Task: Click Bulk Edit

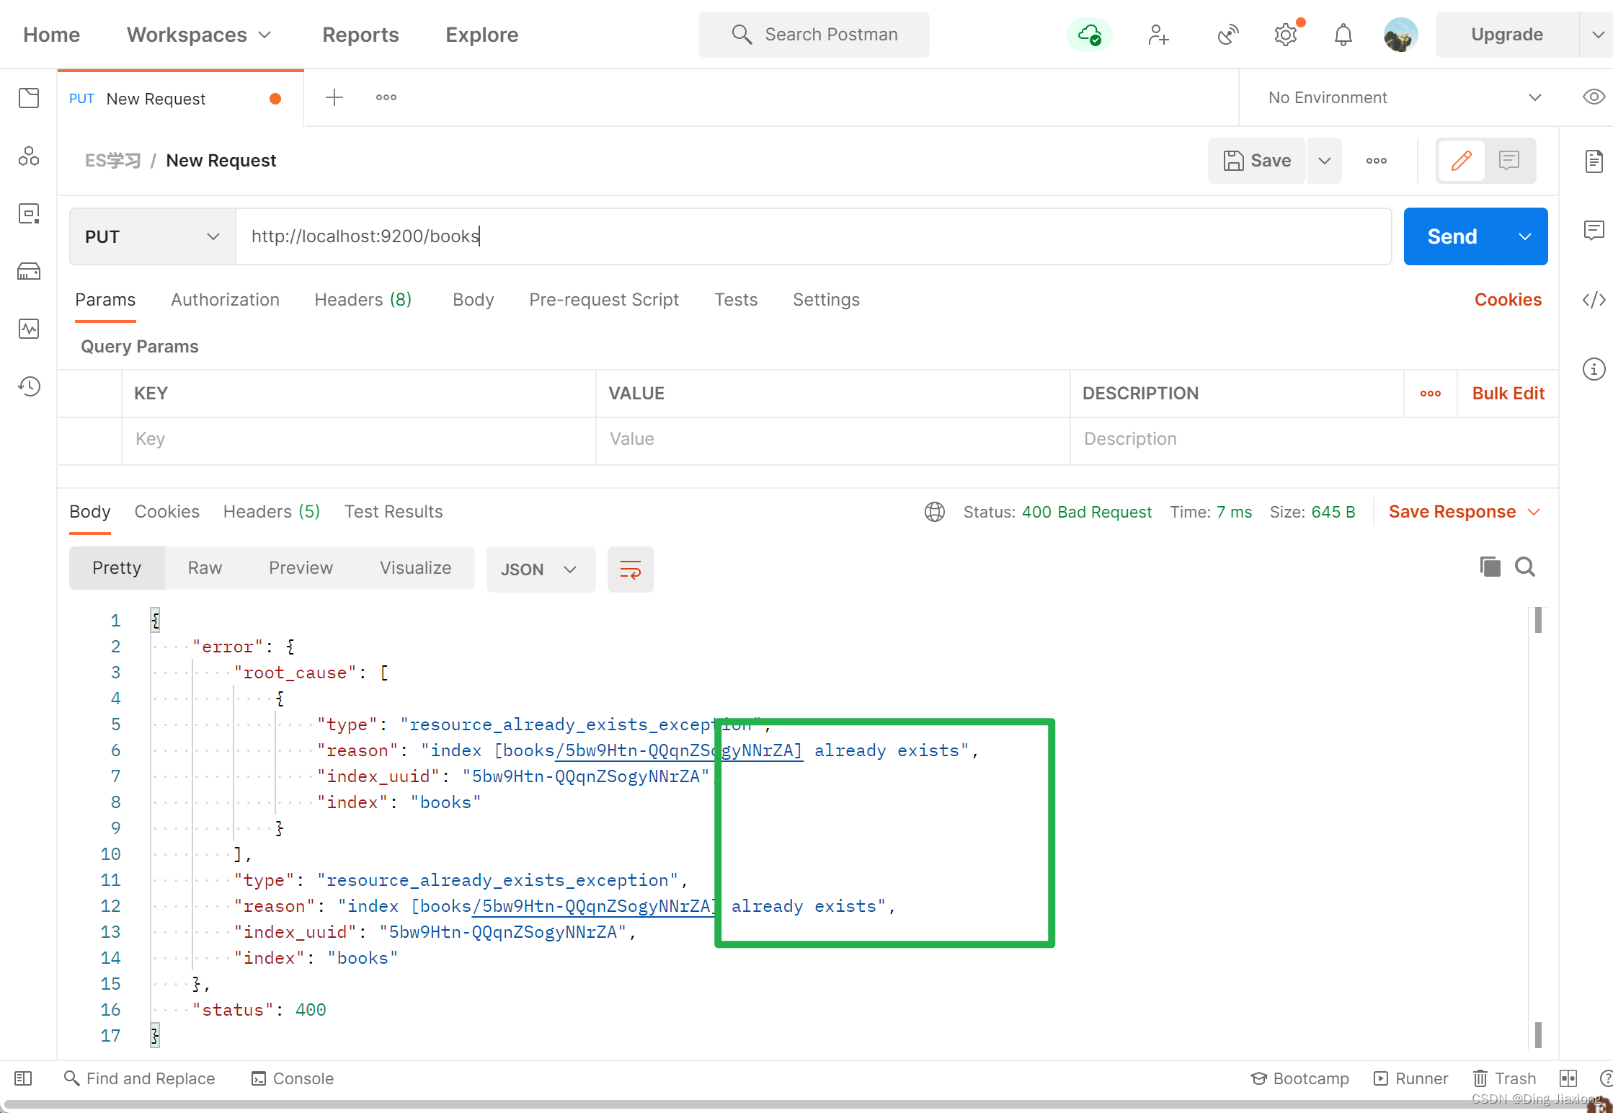Action: (1508, 394)
